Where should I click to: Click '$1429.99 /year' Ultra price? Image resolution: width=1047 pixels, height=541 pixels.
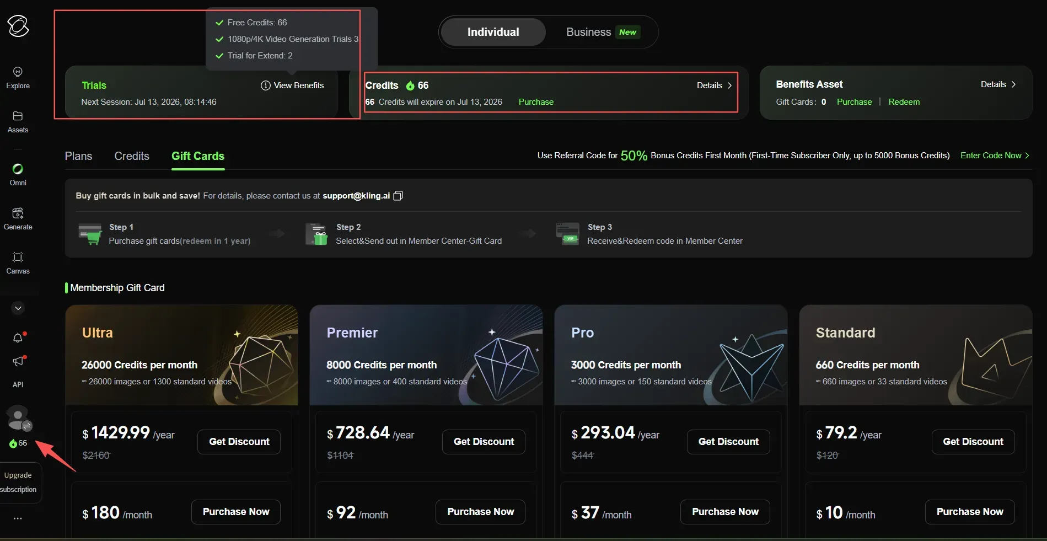128,433
